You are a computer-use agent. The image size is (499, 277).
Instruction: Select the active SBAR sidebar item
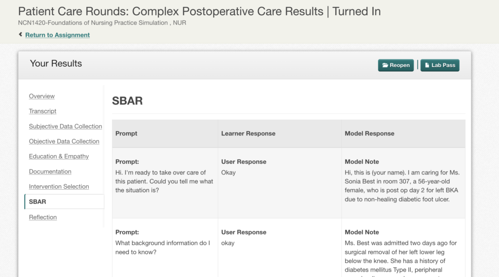click(64, 201)
